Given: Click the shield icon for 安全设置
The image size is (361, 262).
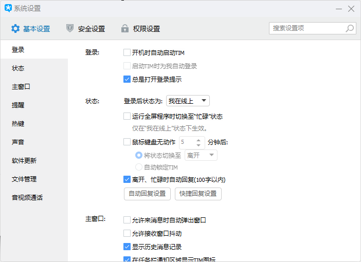Looking at the screenshot, I should click(70, 29).
